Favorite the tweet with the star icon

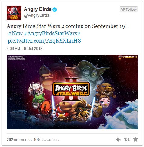(136, 139)
